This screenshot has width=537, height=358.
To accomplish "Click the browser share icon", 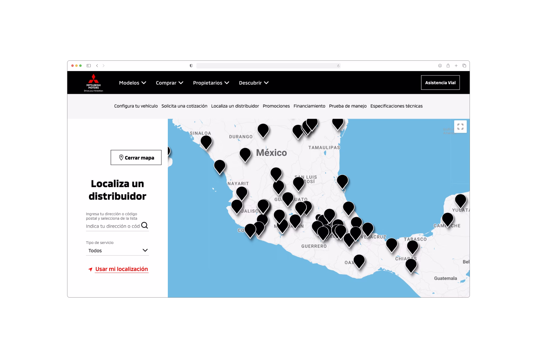I will 448,66.
